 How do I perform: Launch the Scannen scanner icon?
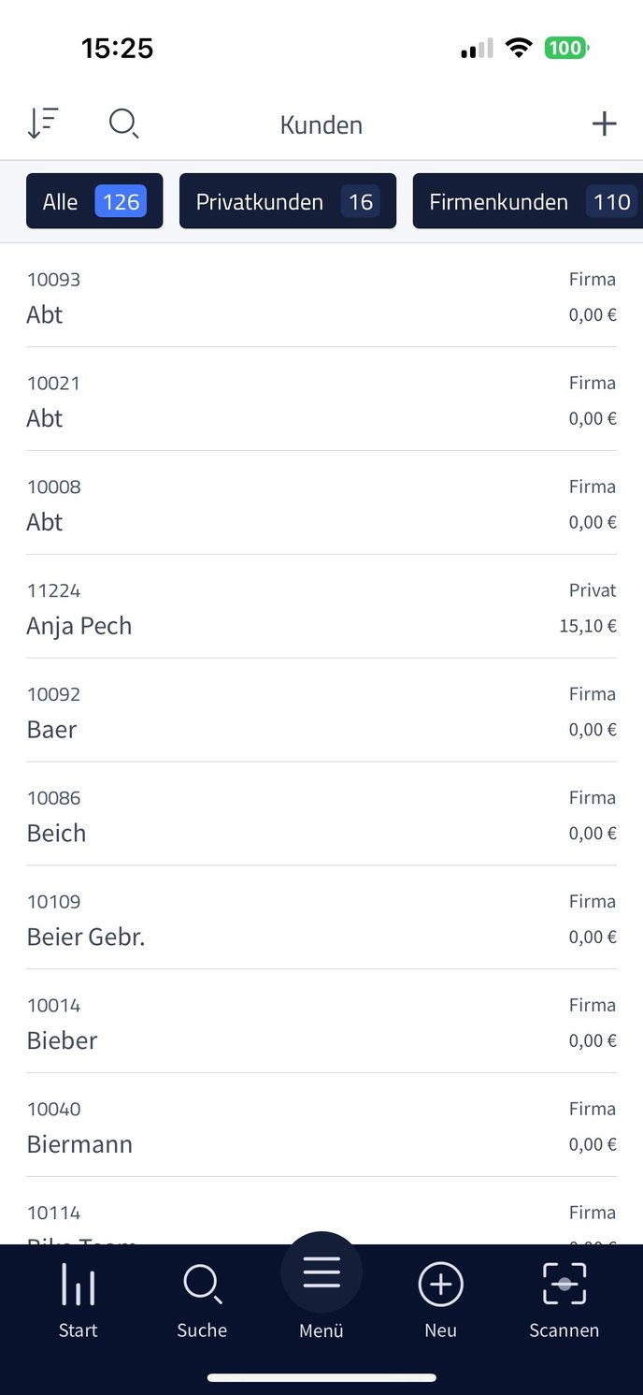[564, 1300]
